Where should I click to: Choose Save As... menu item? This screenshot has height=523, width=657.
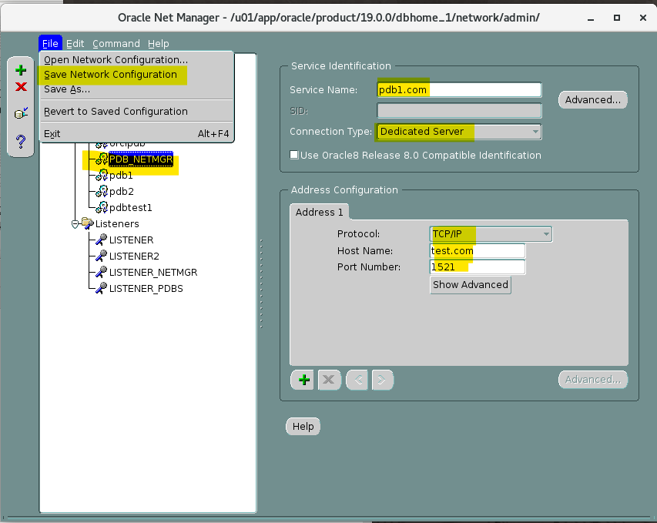pos(136,89)
